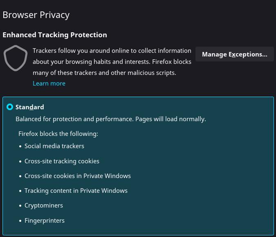
Task: Click the 'Balanced for protection and performance' description
Action: [111, 119]
